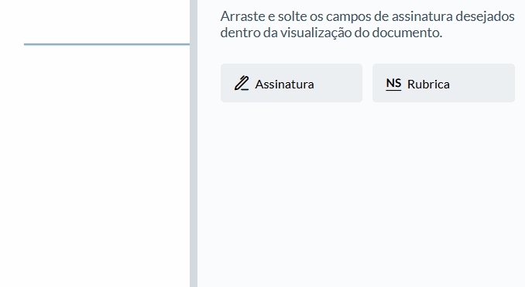Click the word Rubrica

coord(428,84)
